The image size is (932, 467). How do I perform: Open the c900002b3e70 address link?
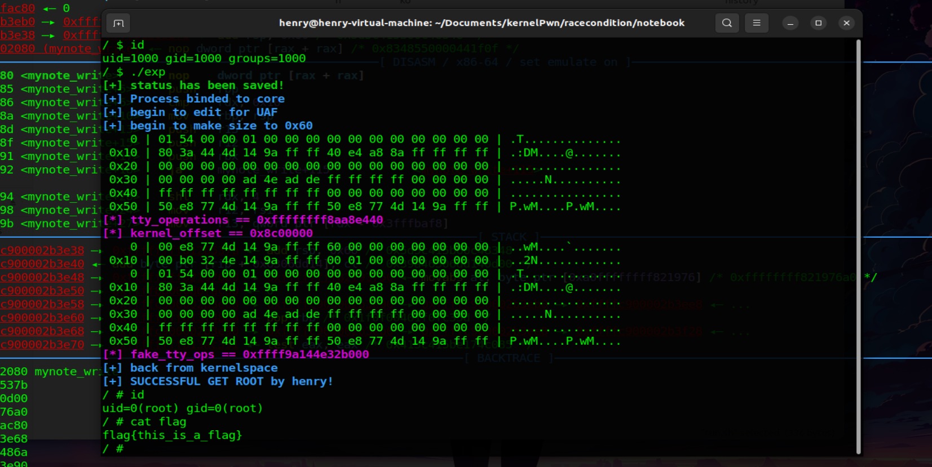pos(42,345)
